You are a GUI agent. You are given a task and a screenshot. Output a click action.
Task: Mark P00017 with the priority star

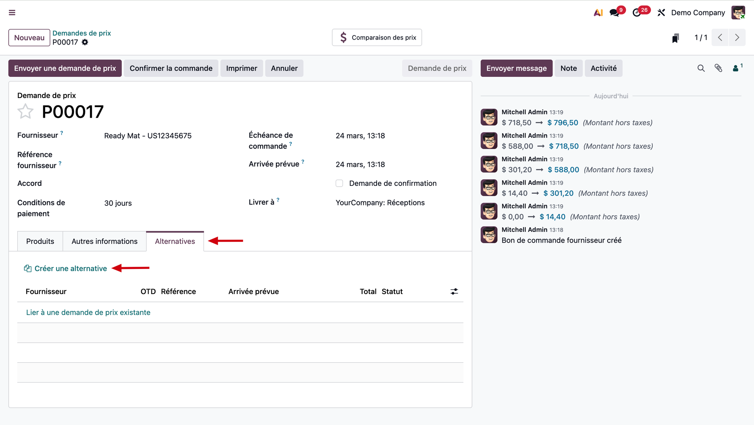(x=26, y=111)
